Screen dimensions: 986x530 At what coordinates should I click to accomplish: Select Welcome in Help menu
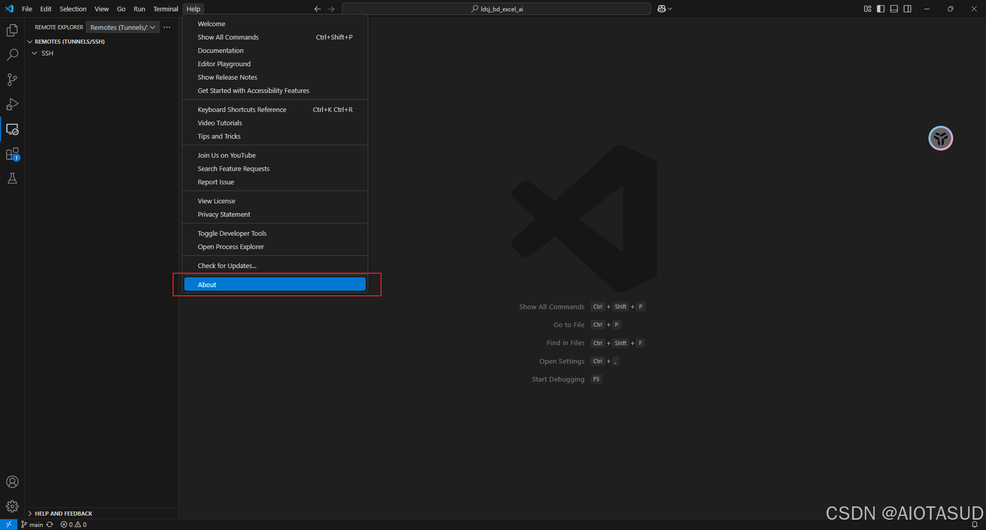pos(275,24)
